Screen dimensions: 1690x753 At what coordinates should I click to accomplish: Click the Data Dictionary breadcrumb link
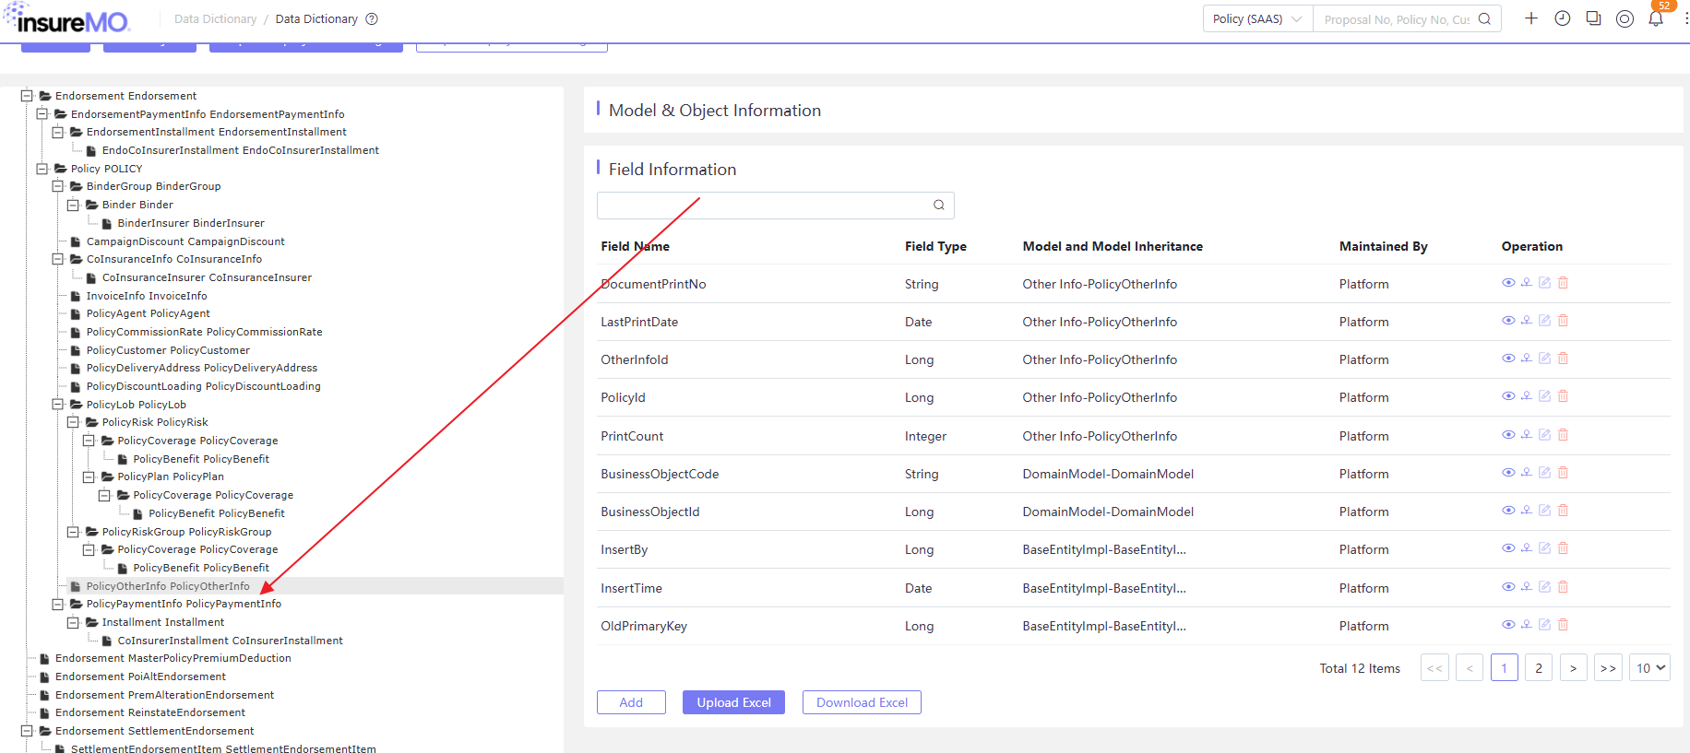[215, 18]
